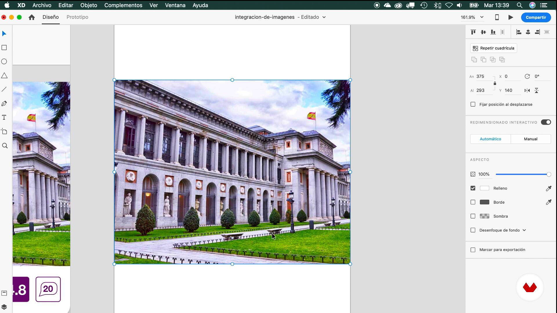Click the Y position field
Viewport: 557px width, 313px height.
pyautogui.click(x=513, y=90)
